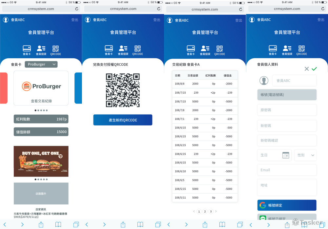Open the ProBurger store selector dropdown

pyautogui.click(x=41, y=64)
